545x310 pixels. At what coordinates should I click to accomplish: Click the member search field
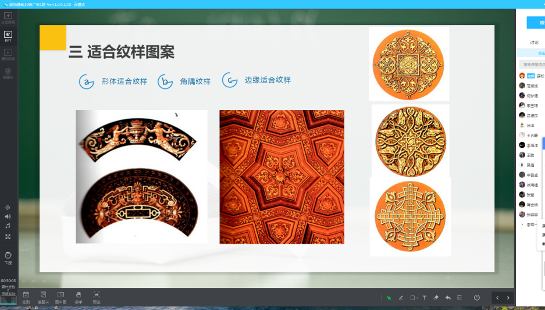[532, 65]
